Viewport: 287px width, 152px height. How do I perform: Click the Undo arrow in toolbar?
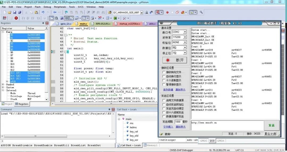[x=43, y=12]
